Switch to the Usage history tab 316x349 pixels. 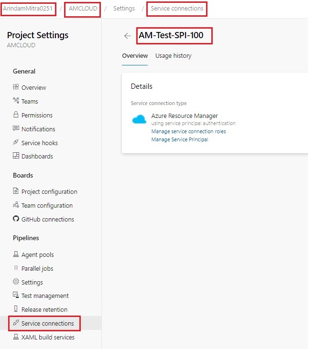pyautogui.click(x=174, y=56)
